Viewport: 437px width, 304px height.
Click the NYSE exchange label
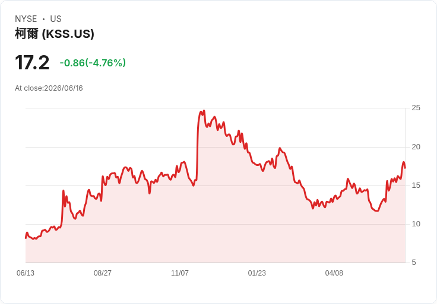26,19
